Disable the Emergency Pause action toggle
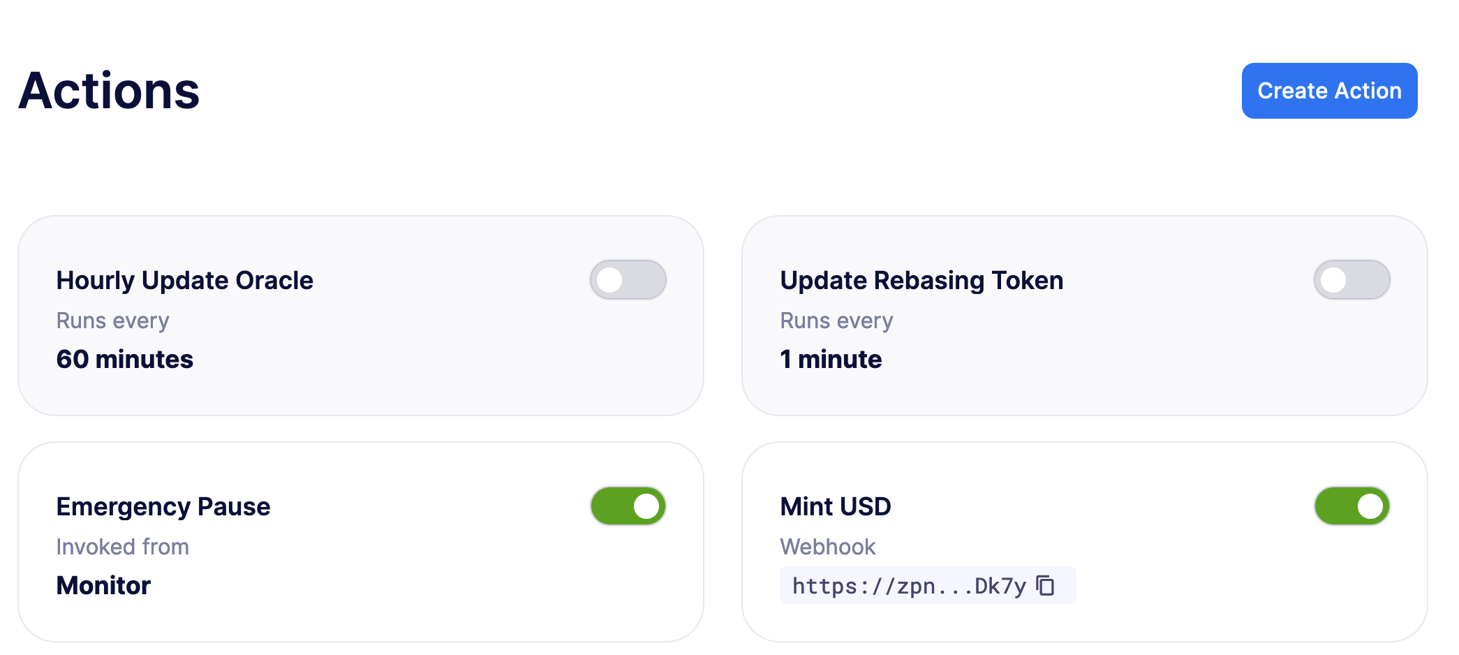The width and height of the screenshot is (1459, 655). 628,506
